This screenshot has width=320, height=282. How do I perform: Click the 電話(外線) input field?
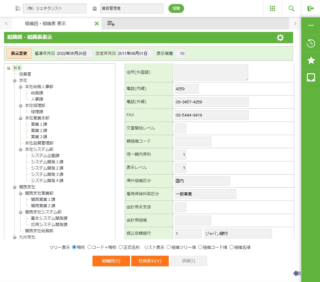(x=212, y=102)
